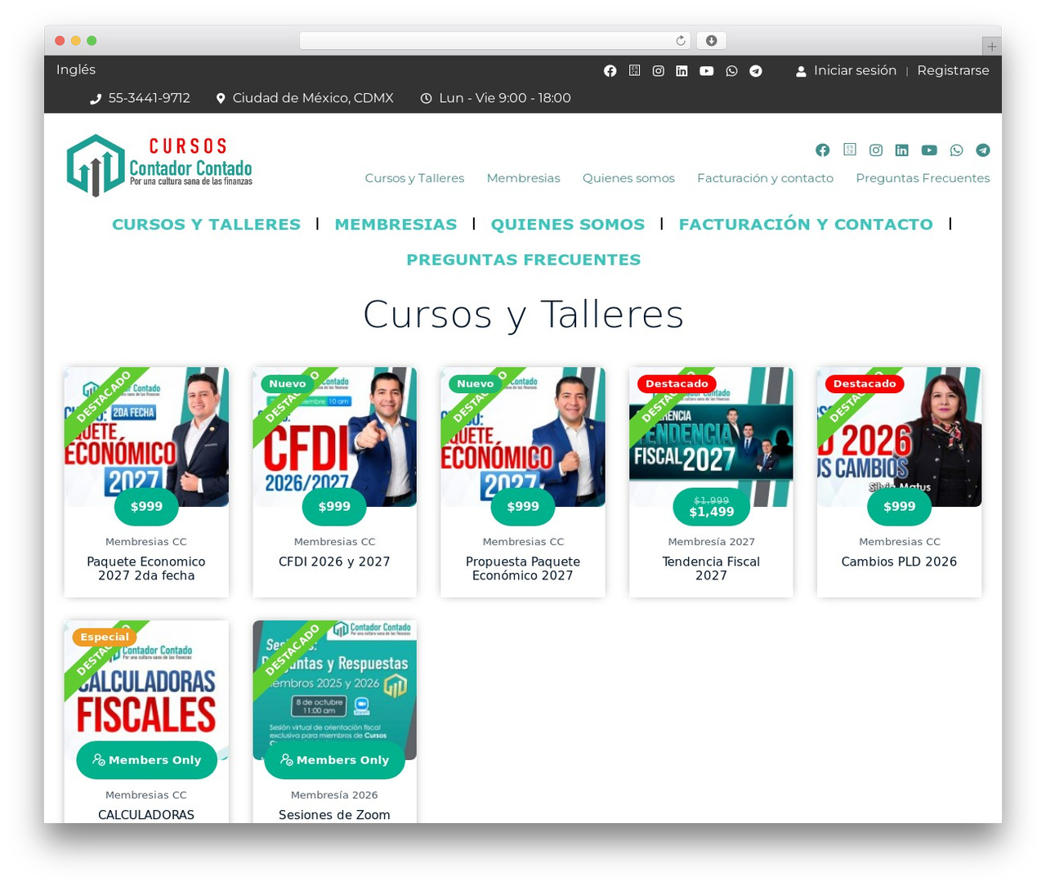Call the phone number 55-3441-9712

149,98
